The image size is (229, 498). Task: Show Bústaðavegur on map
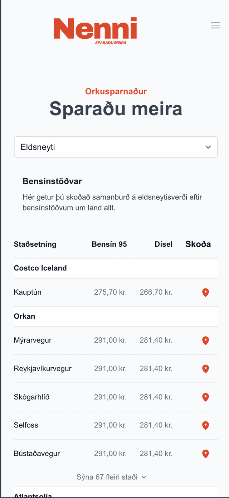tap(205, 454)
